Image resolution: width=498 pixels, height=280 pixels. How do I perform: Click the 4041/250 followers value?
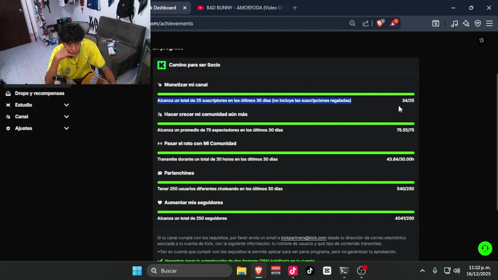(405, 218)
